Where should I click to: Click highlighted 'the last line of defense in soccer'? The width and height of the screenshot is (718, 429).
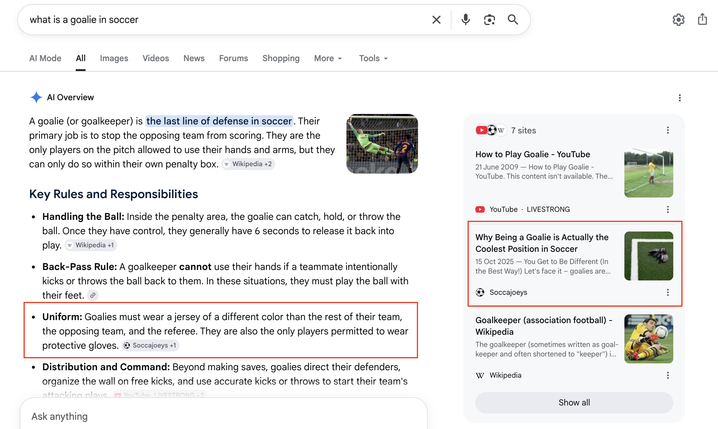point(219,121)
